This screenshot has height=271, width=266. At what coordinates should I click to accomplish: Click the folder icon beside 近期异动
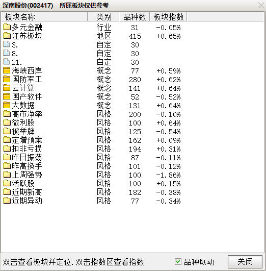click(7, 201)
